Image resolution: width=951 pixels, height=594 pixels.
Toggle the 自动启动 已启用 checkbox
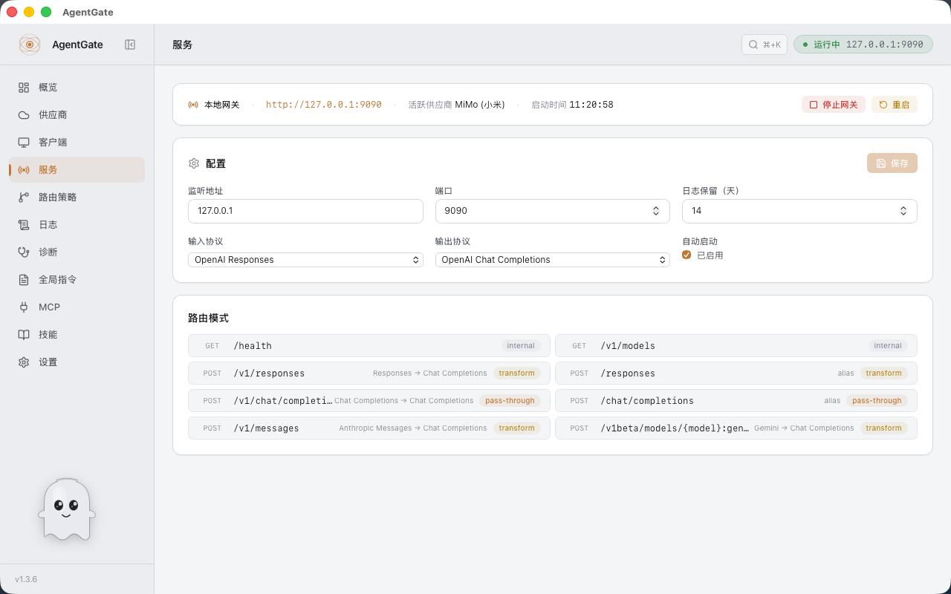pos(687,255)
